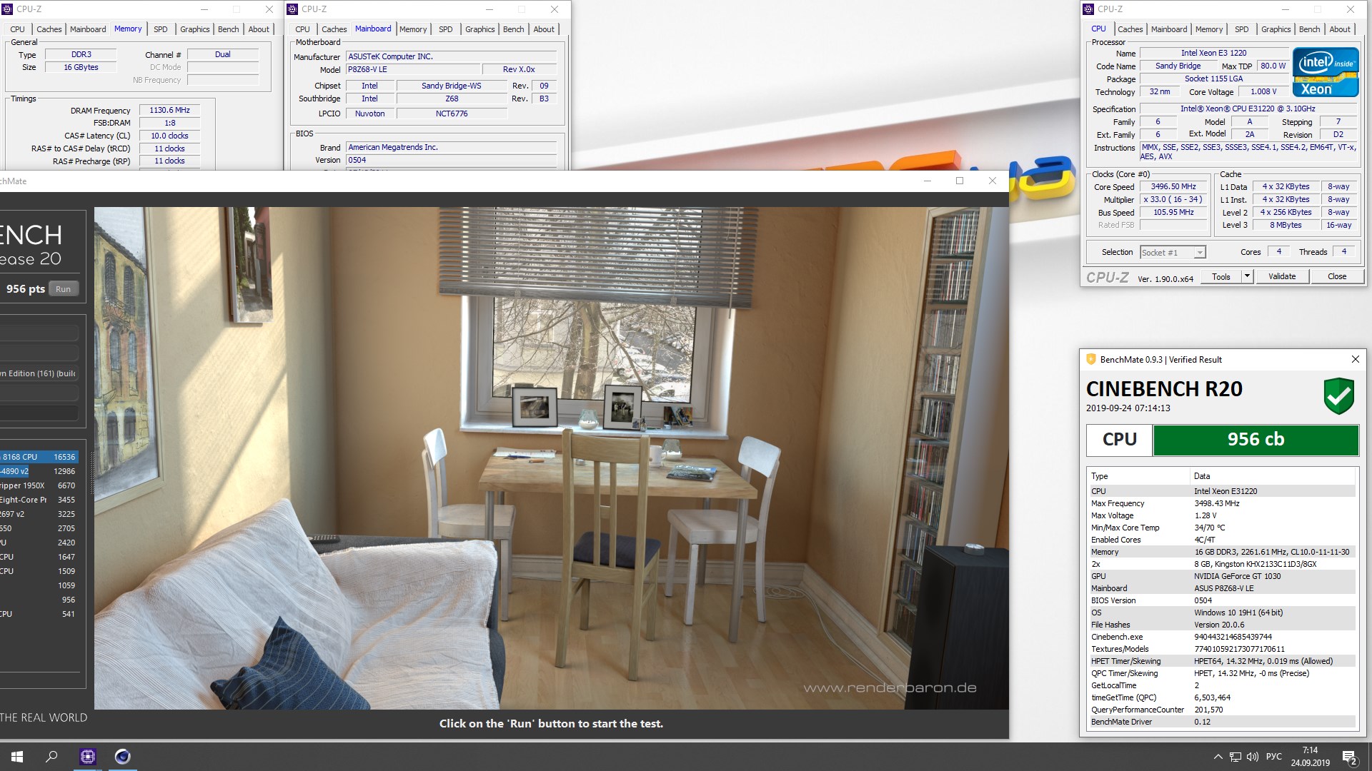This screenshot has width=1372, height=771.
Task: Click the Intel Xeon inside logo
Action: point(1326,72)
